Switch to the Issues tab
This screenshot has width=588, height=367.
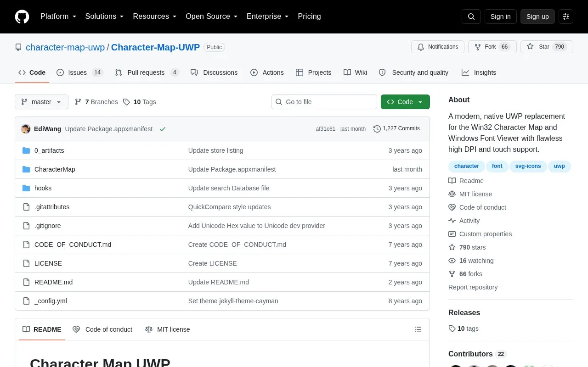[x=80, y=72]
